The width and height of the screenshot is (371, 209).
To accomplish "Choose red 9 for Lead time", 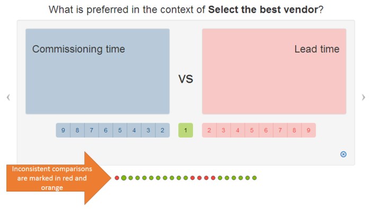I will 308,130.
